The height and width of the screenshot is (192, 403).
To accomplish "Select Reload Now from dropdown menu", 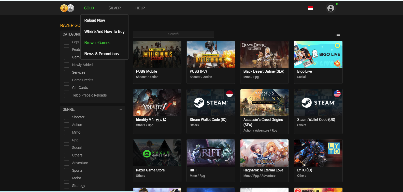I will [x=95, y=20].
